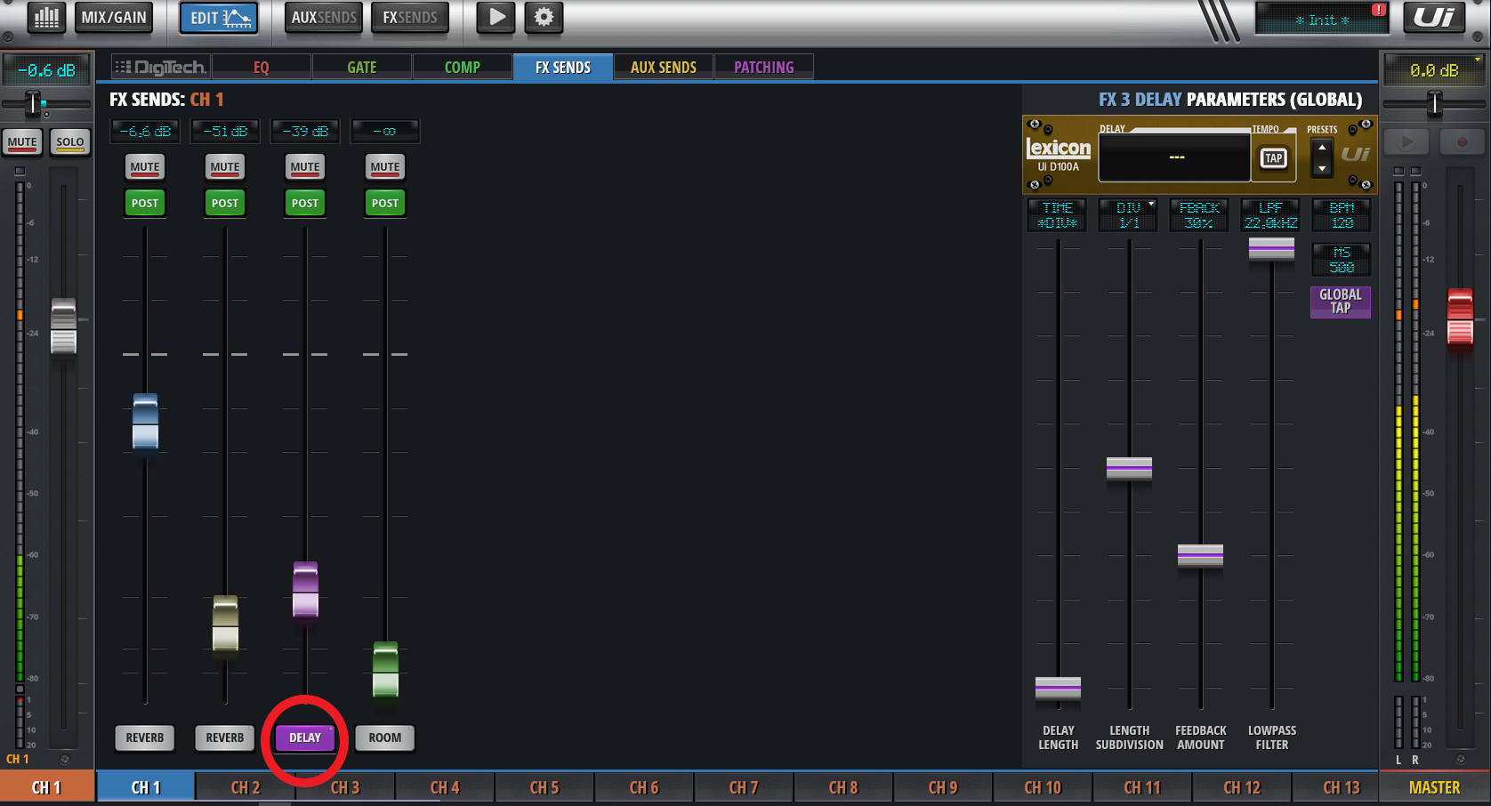Viewport: 1491px width, 806px height.
Task: Select previous preset with down arrow
Action: point(1322,168)
